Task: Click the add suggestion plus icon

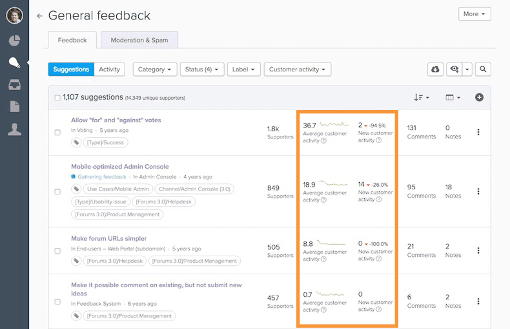Action: point(479,97)
